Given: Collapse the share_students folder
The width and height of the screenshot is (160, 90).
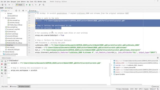Looking at the screenshot, I should [x=3, y=18].
